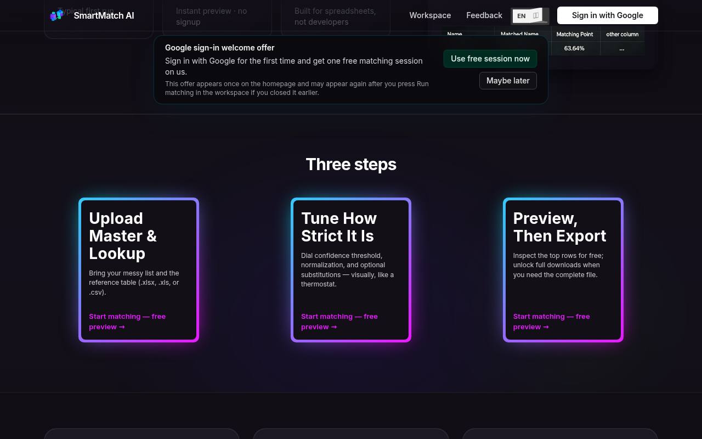Image resolution: width=702 pixels, height=439 pixels.
Task: Open the Workspace nav item
Action: [x=430, y=15]
